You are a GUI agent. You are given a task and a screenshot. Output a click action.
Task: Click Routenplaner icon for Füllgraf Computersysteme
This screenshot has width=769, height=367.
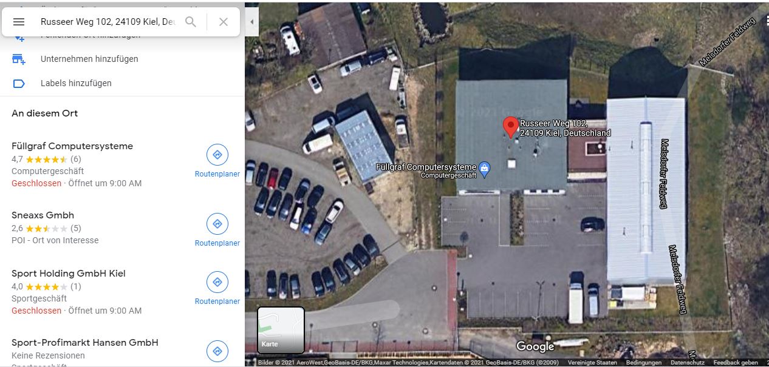217,155
